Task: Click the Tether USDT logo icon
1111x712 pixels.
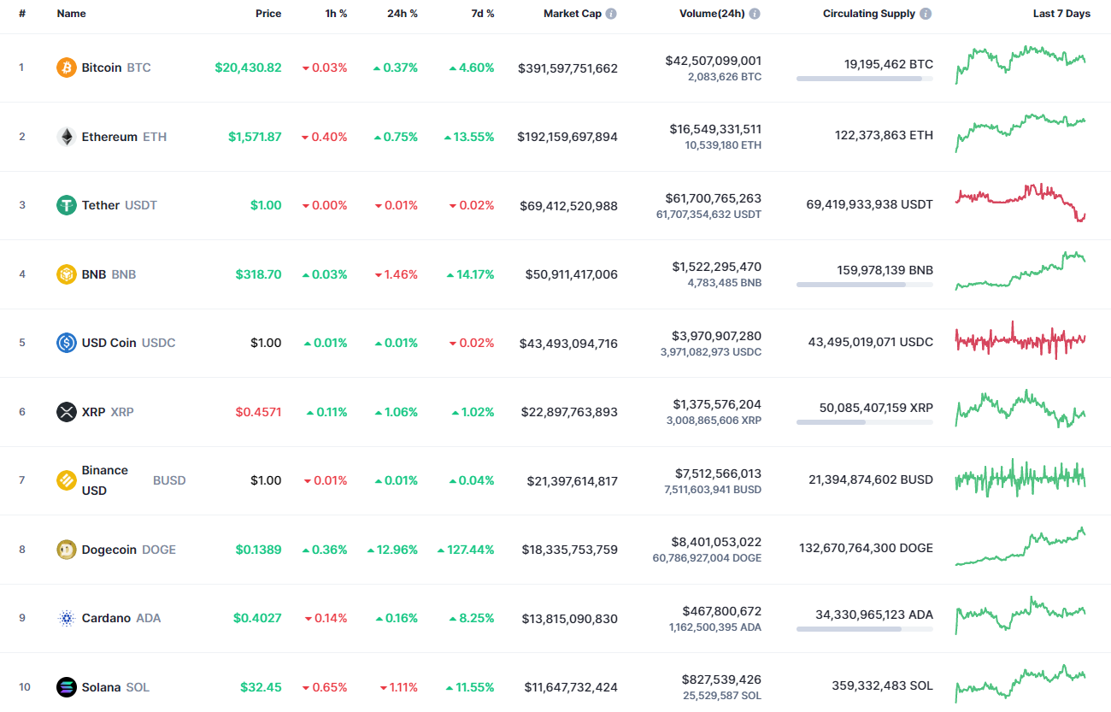Action: click(66, 205)
